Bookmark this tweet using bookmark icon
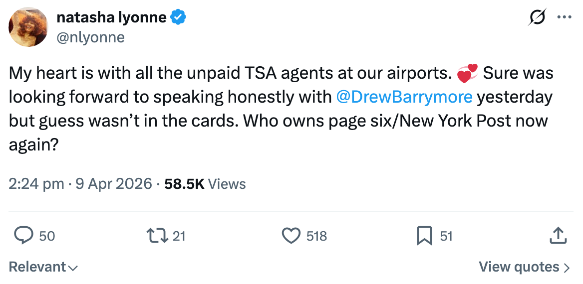Viewport: 583px width, 284px height. 424,236
